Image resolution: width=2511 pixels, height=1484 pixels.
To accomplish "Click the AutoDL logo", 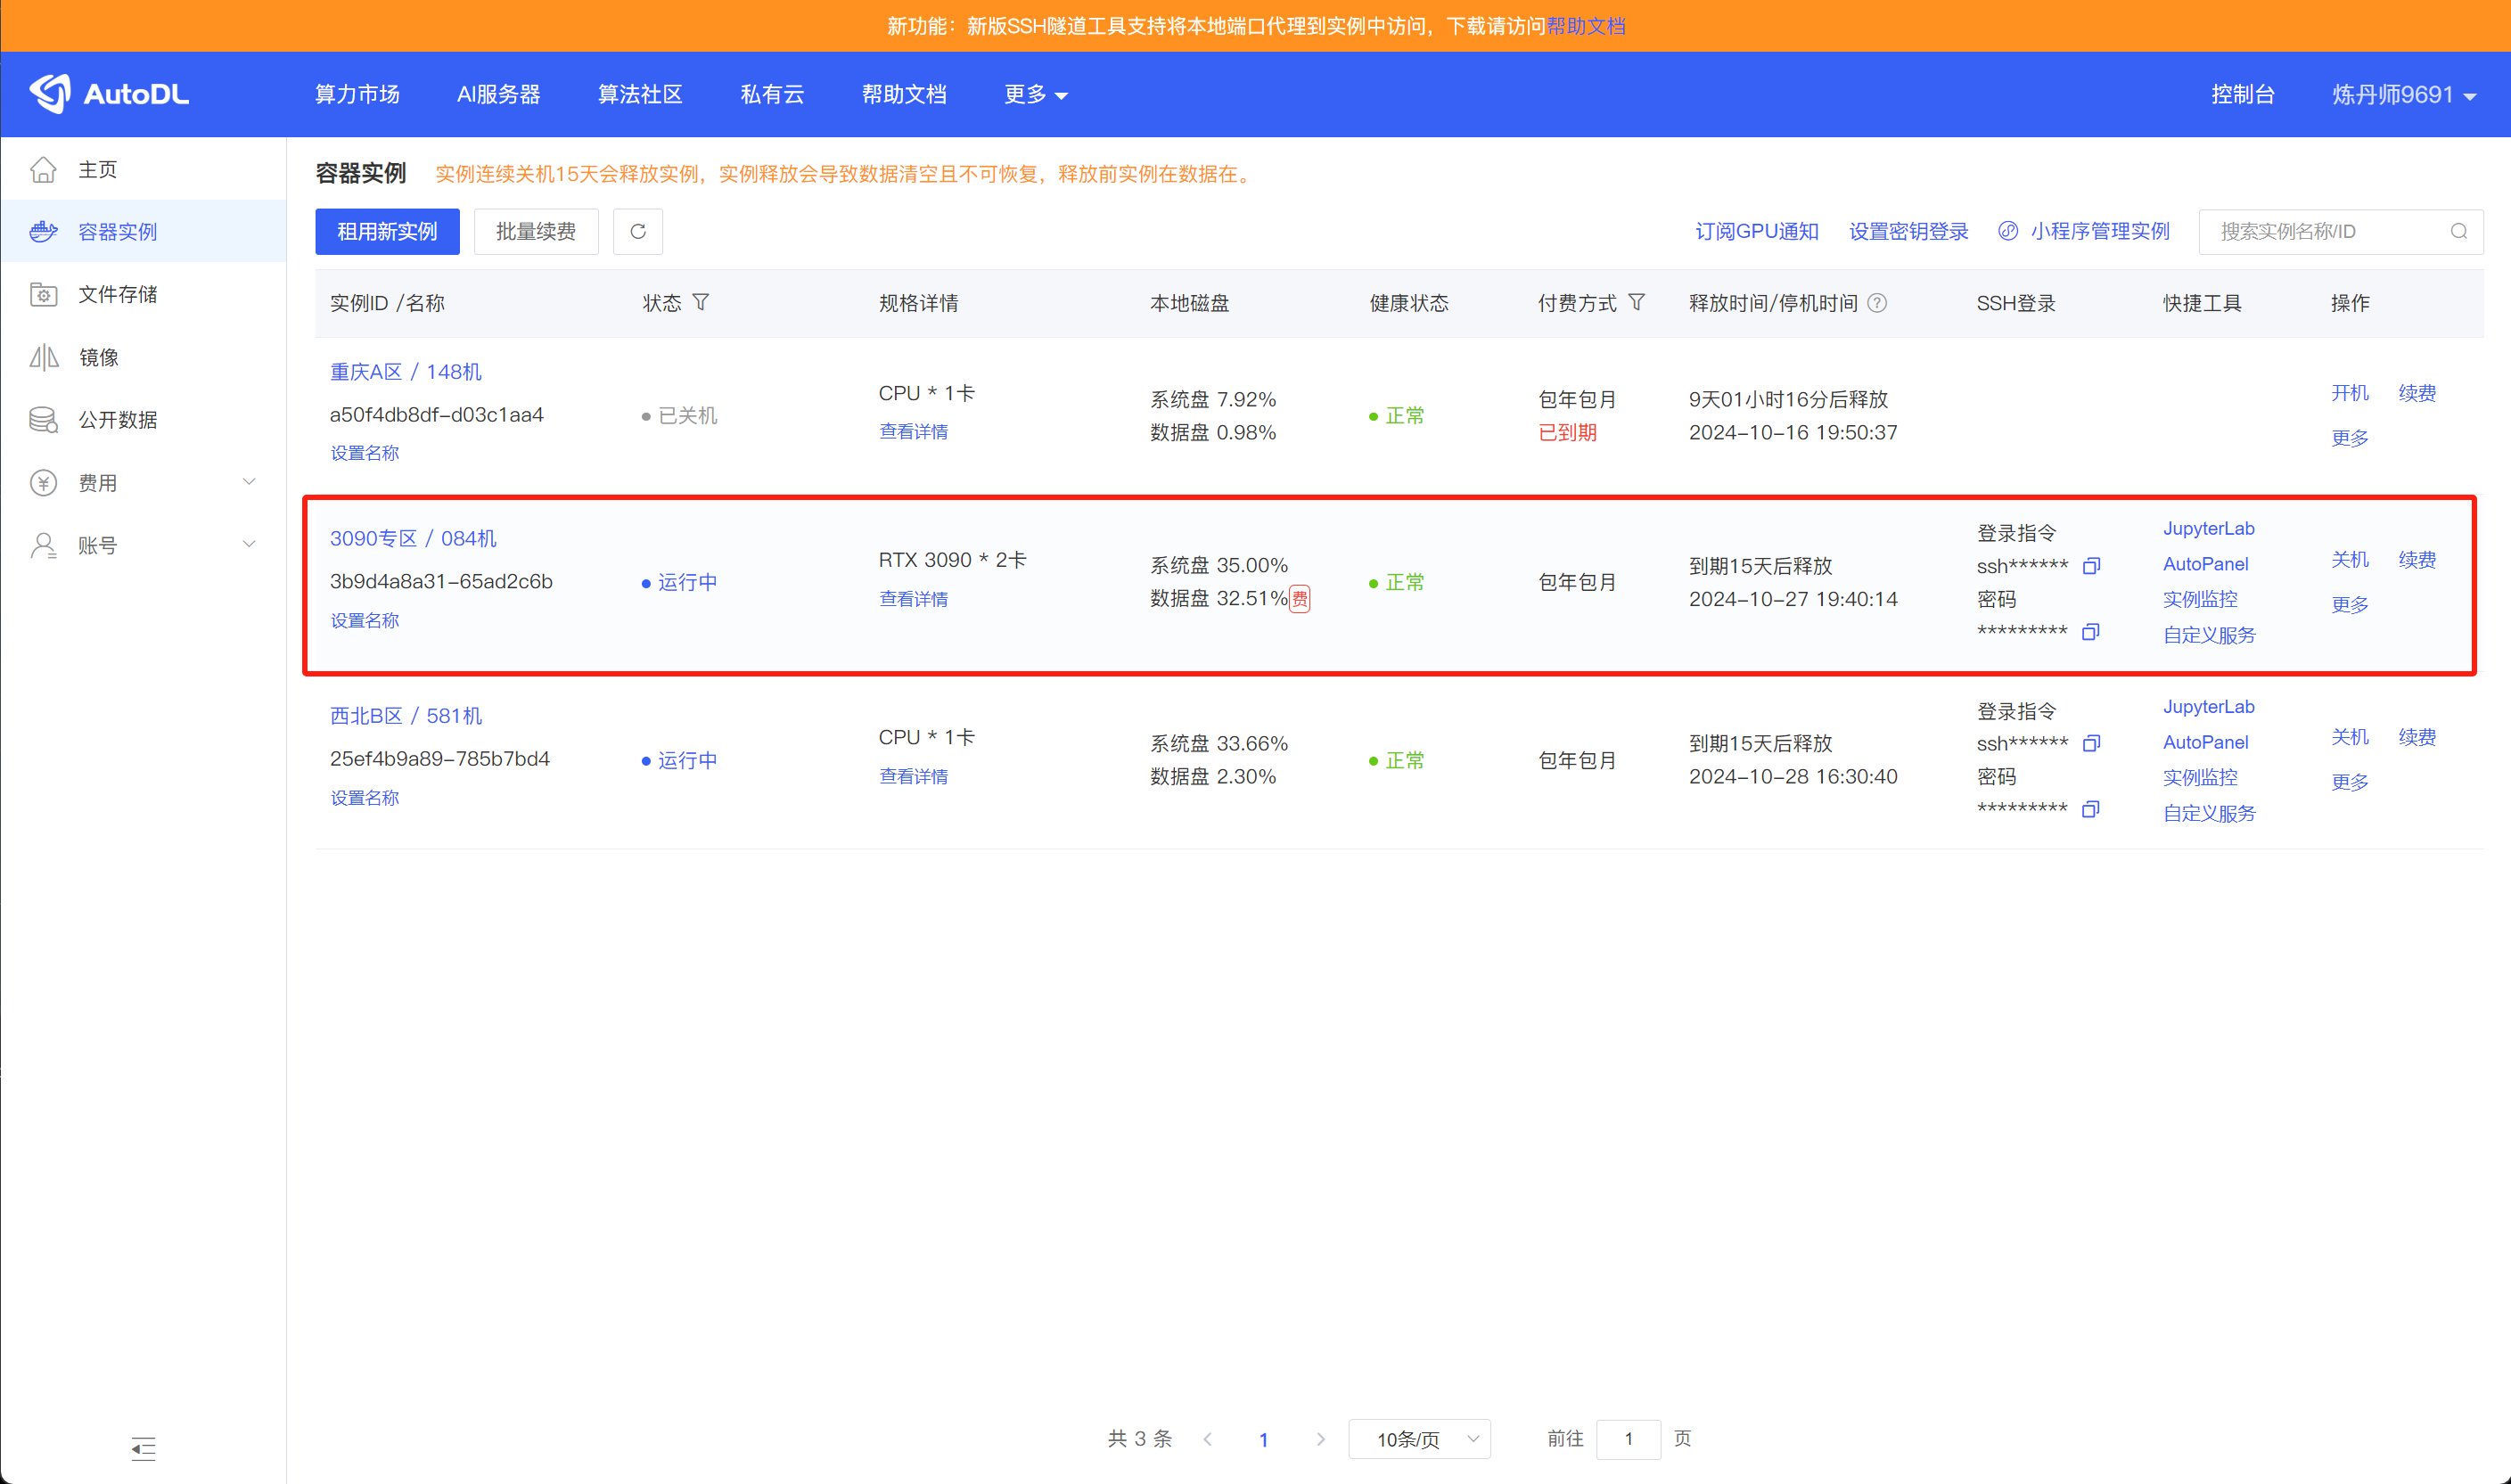I will 108,94.
